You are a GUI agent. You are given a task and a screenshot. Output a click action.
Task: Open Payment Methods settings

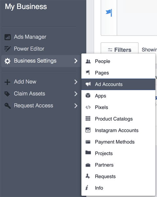pos(118,142)
